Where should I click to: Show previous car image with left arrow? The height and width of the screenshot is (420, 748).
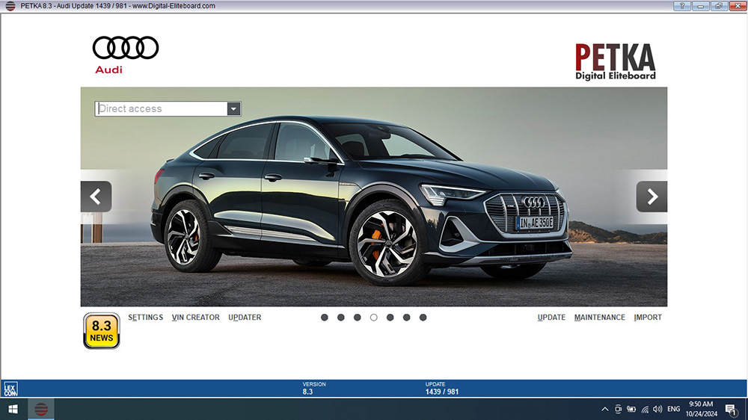[x=96, y=197]
